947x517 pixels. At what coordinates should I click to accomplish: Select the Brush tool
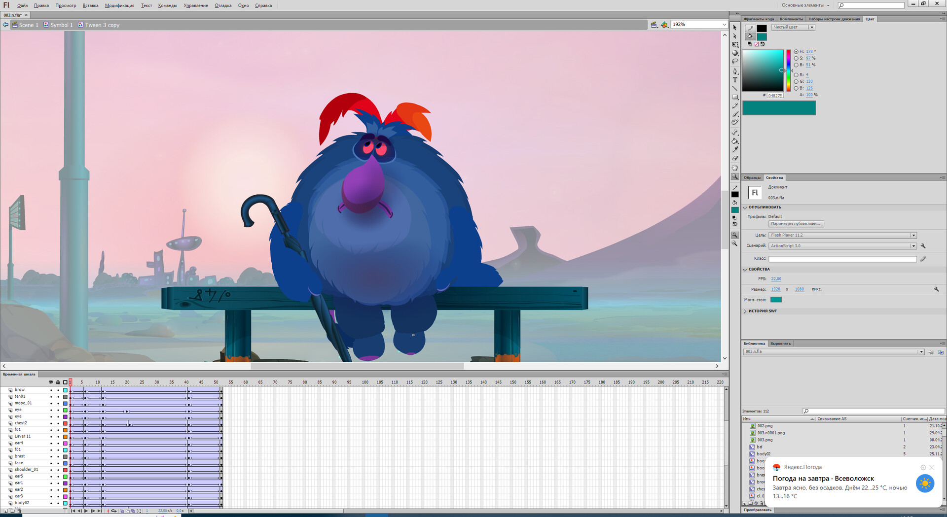tap(735, 114)
